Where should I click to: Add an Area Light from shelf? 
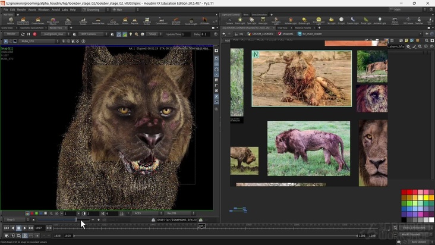pyautogui.click(x=263, y=21)
